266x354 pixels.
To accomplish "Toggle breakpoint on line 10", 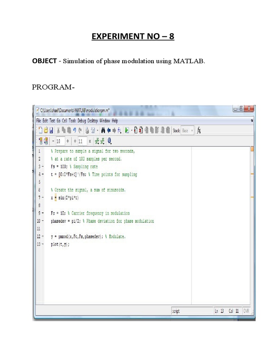I will (x=43, y=221).
